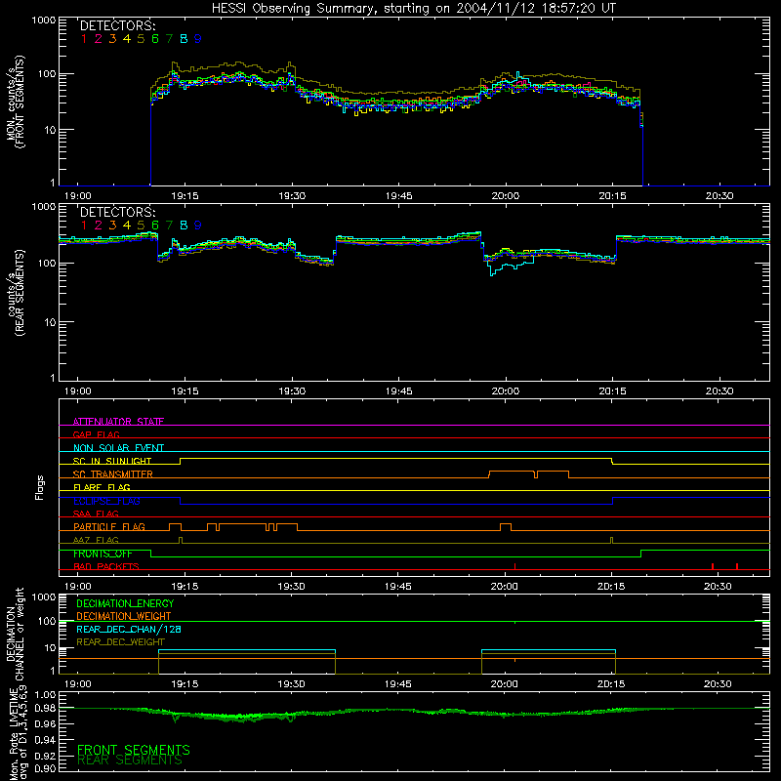Click the first PARTICLE_FLAG pulse before 19:15
Image resolution: width=781 pixels, height=781 pixels.
(x=175, y=527)
